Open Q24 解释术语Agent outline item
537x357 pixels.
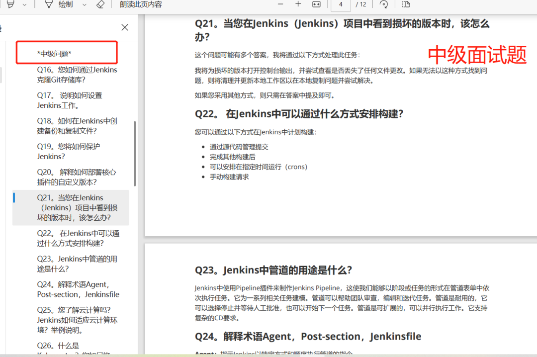[x=78, y=289]
